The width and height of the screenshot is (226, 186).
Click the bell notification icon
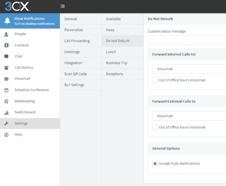(x=7, y=21)
